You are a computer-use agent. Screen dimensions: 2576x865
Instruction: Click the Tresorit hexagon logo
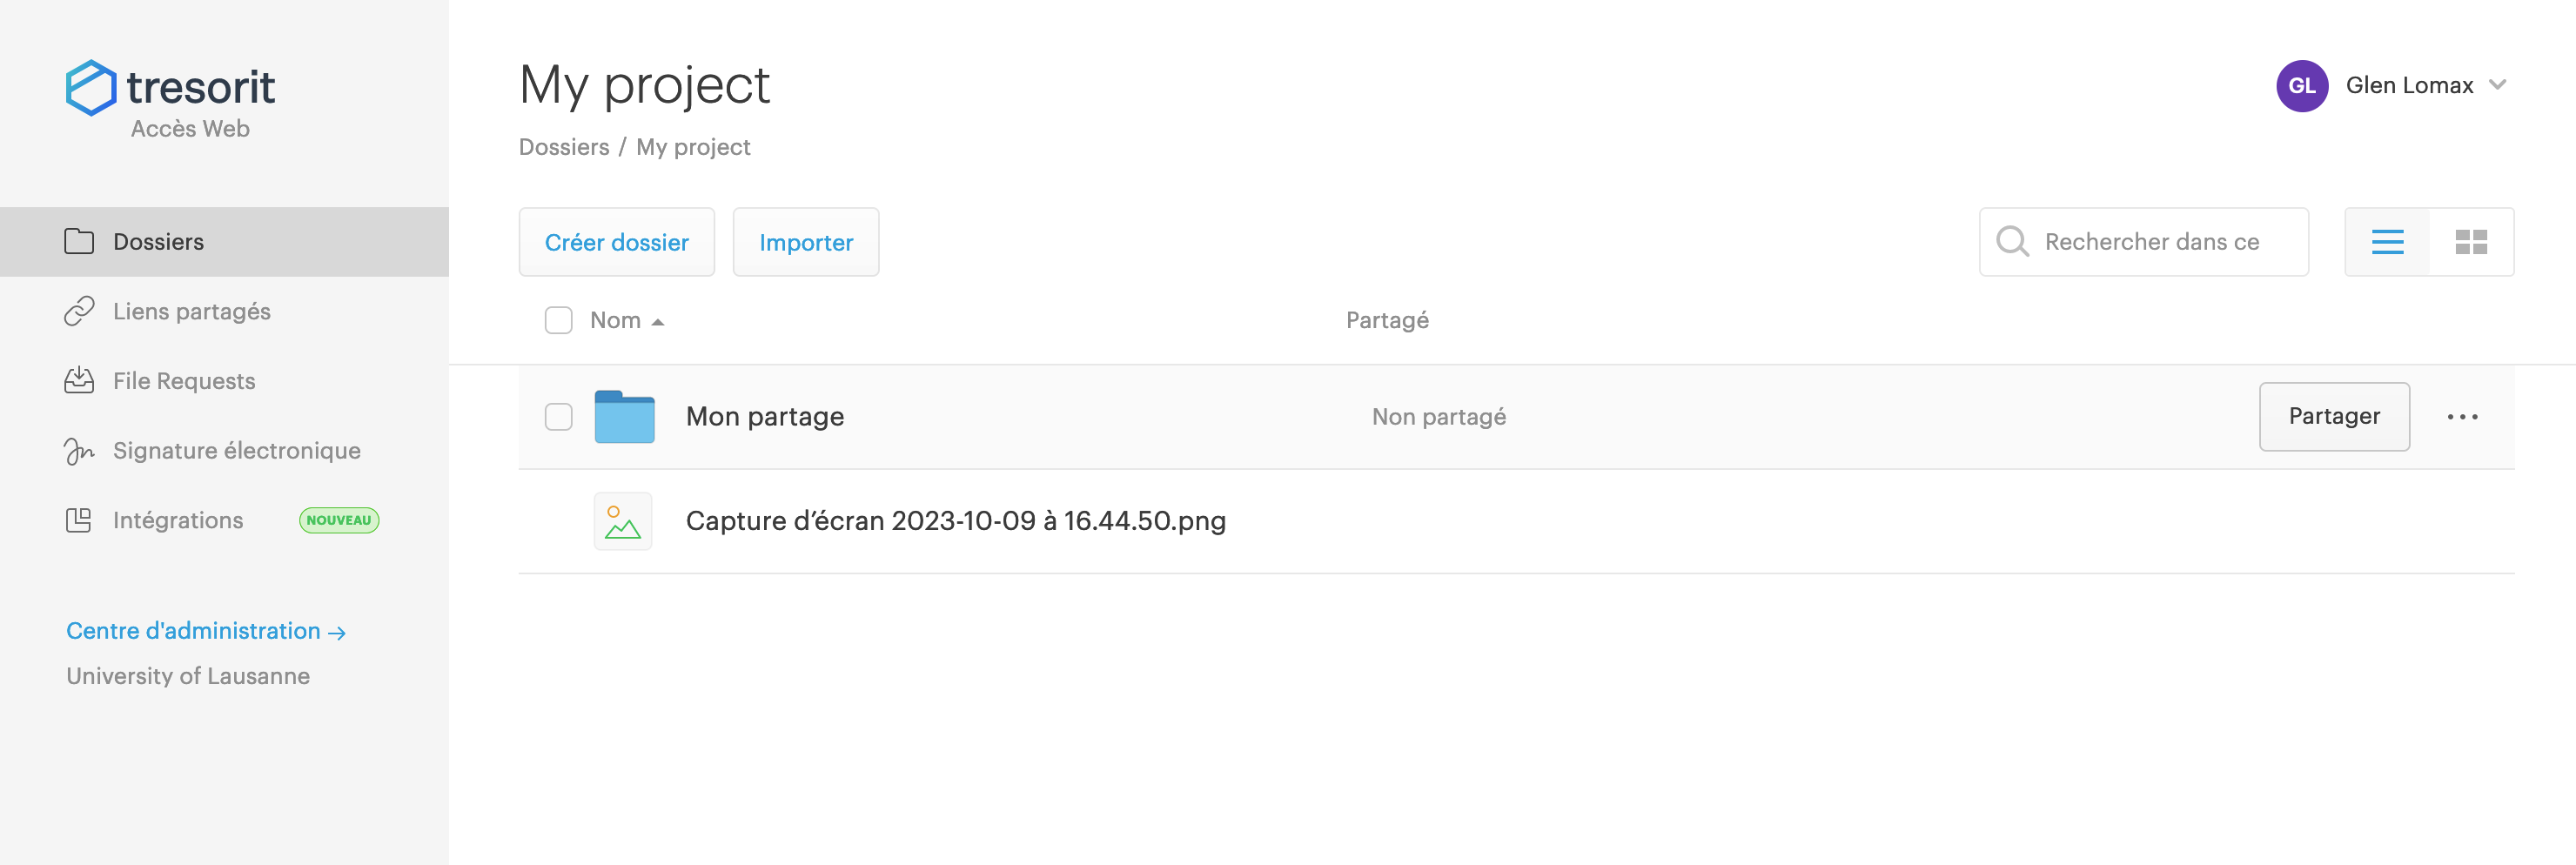91,88
